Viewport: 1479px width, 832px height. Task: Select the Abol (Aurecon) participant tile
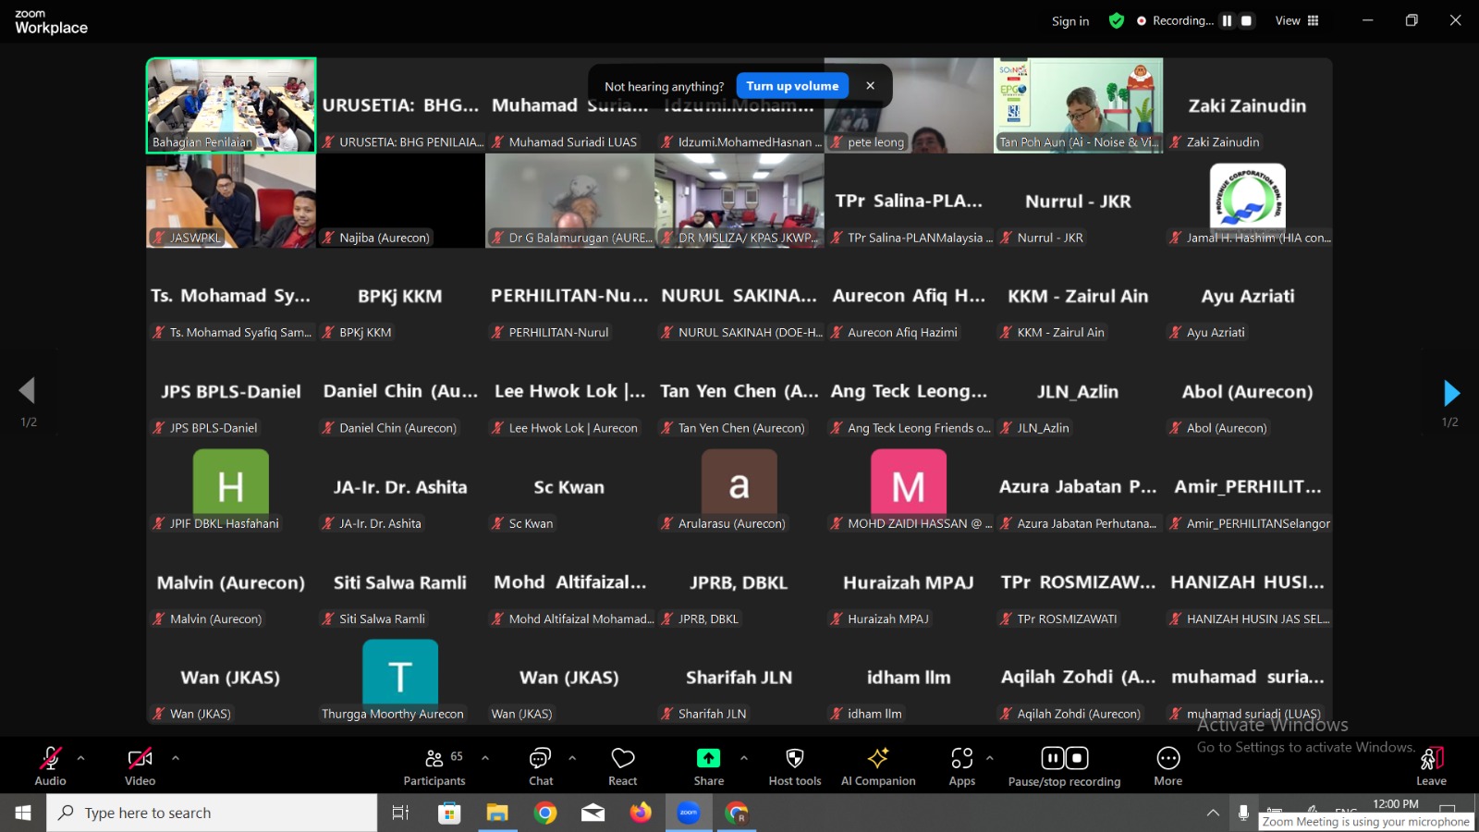point(1248,391)
